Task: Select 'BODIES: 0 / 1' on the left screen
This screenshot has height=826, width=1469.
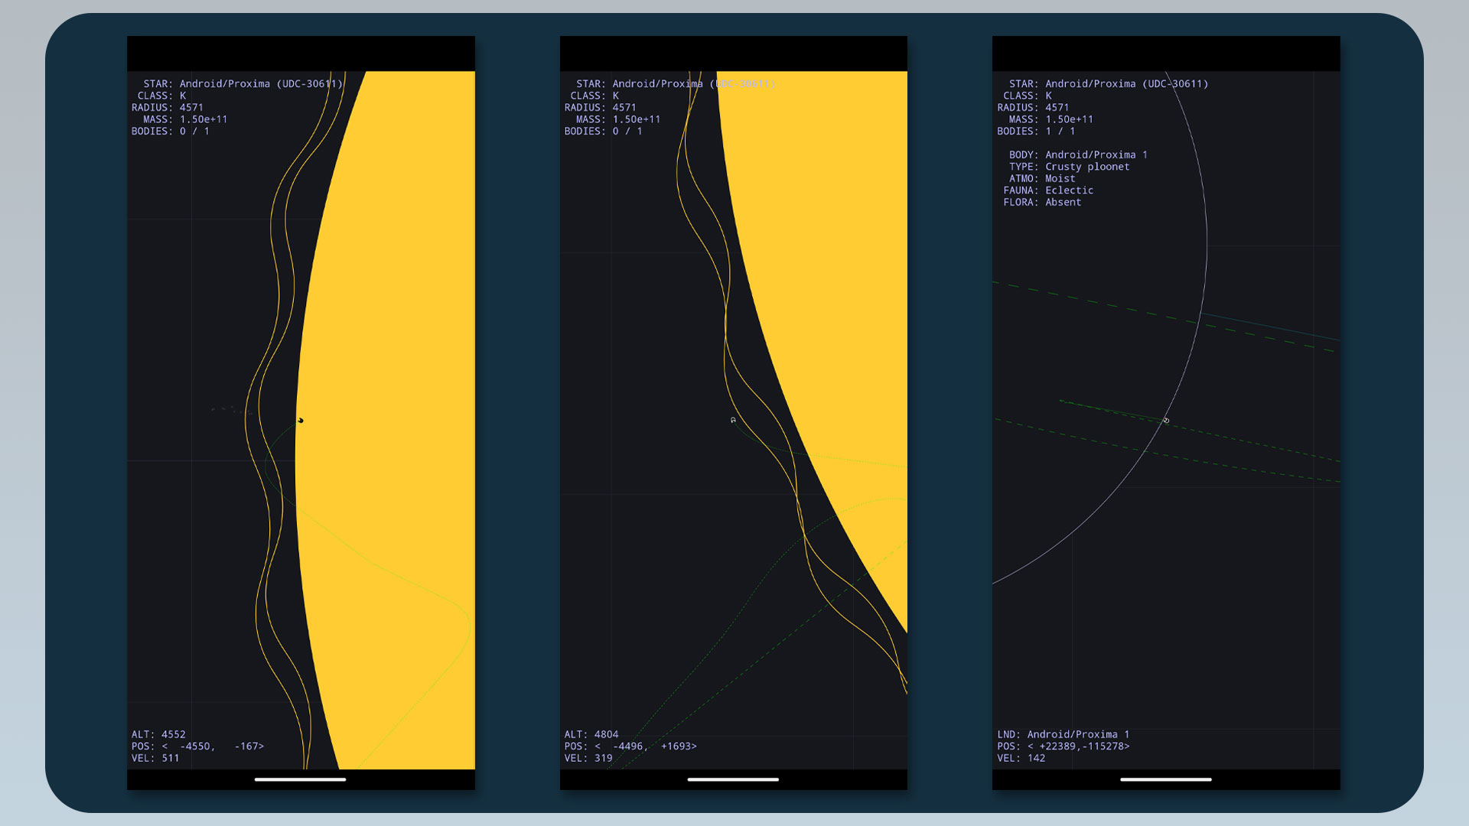Action: [171, 132]
